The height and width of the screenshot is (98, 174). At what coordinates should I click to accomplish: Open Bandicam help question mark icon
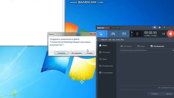click(x=164, y=27)
